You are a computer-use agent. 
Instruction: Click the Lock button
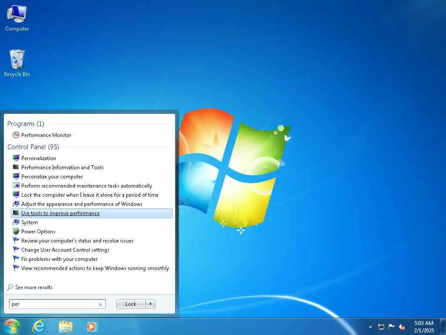click(131, 304)
